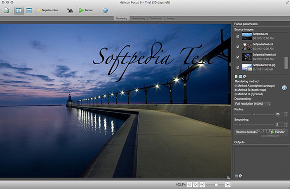
Task: Select Method C (pyramid)
Action: (248, 94)
